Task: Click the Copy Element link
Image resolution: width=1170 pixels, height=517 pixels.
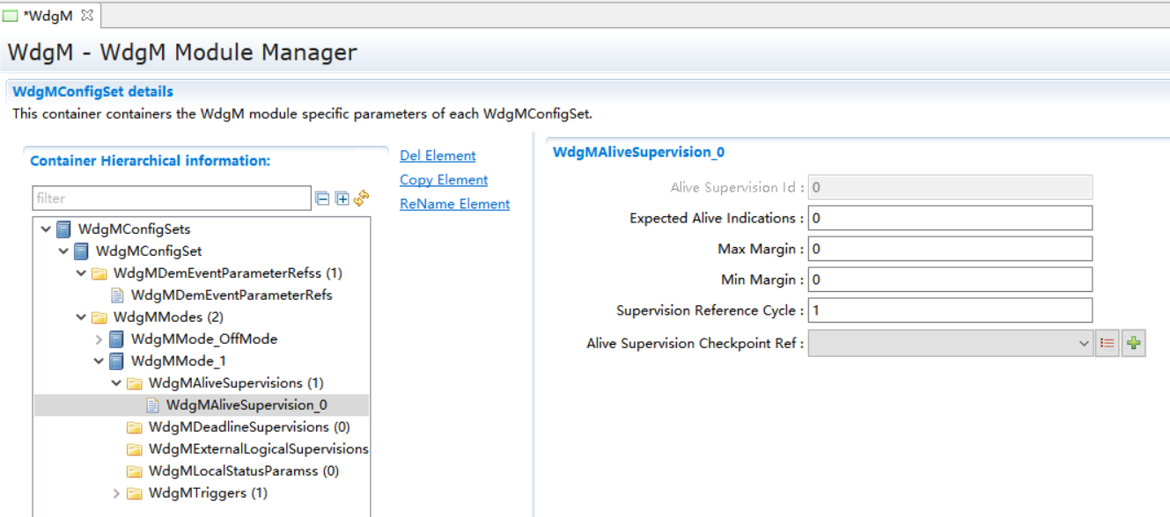Action: point(444,179)
